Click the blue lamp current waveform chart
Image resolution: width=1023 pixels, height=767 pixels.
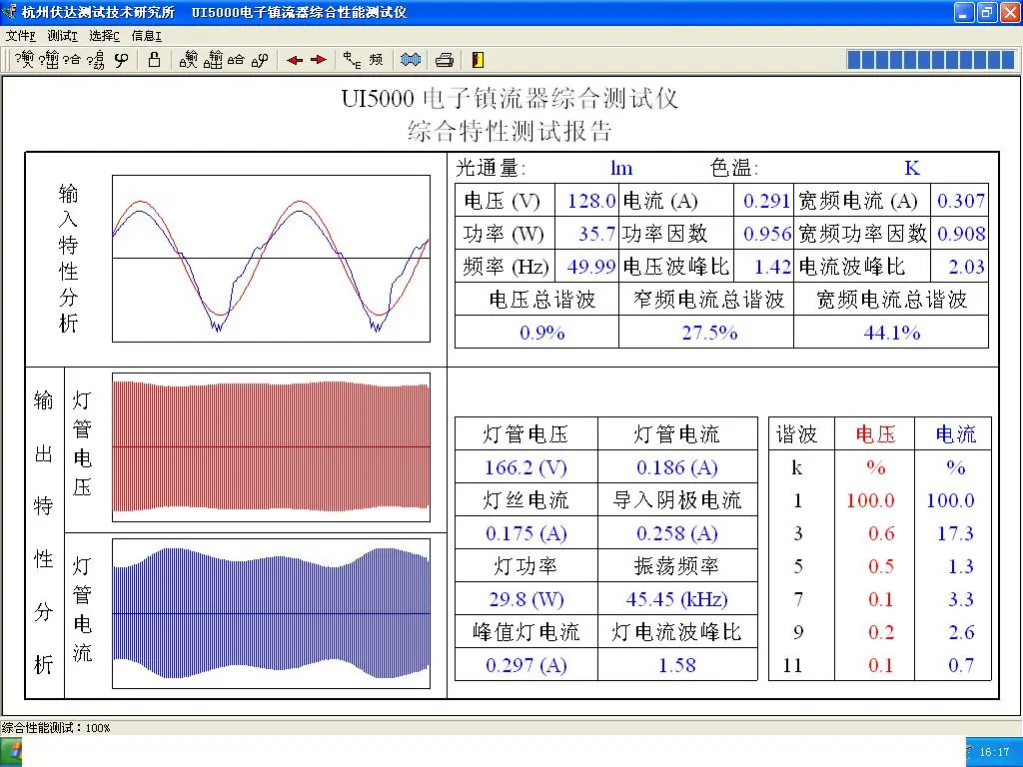271,614
